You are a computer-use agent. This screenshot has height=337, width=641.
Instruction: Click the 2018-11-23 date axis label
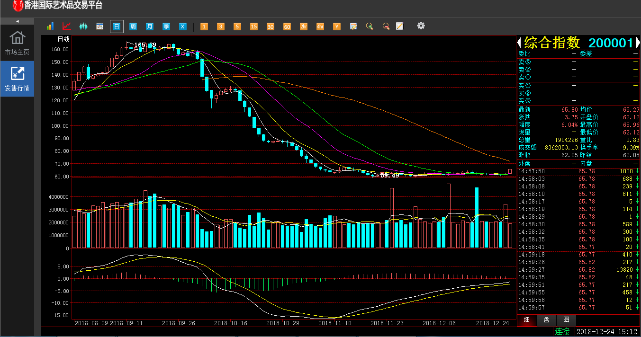click(x=387, y=323)
